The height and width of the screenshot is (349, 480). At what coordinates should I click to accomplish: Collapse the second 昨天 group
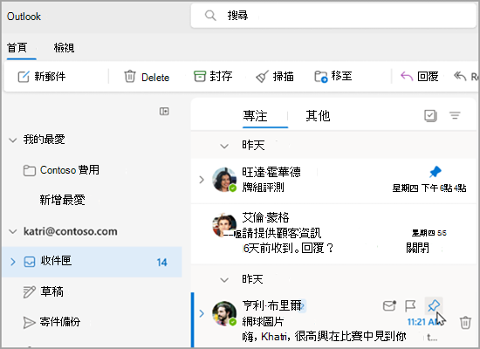click(224, 280)
